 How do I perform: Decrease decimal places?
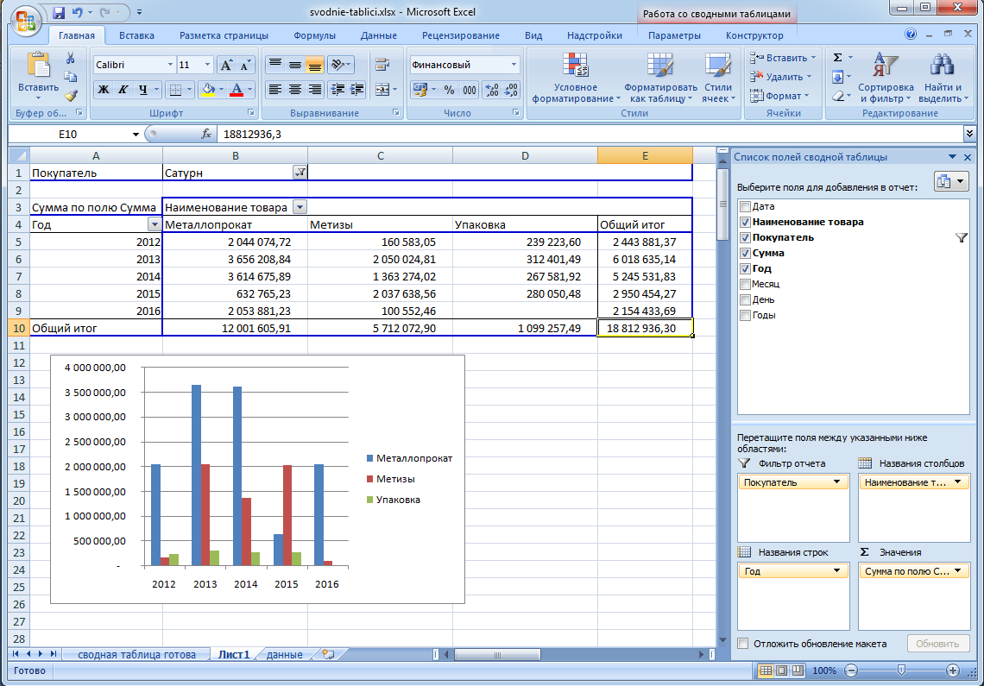click(512, 90)
